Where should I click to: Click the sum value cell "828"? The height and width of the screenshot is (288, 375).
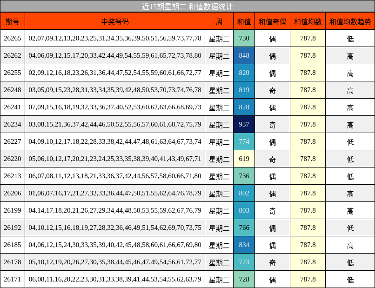pos(244,107)
